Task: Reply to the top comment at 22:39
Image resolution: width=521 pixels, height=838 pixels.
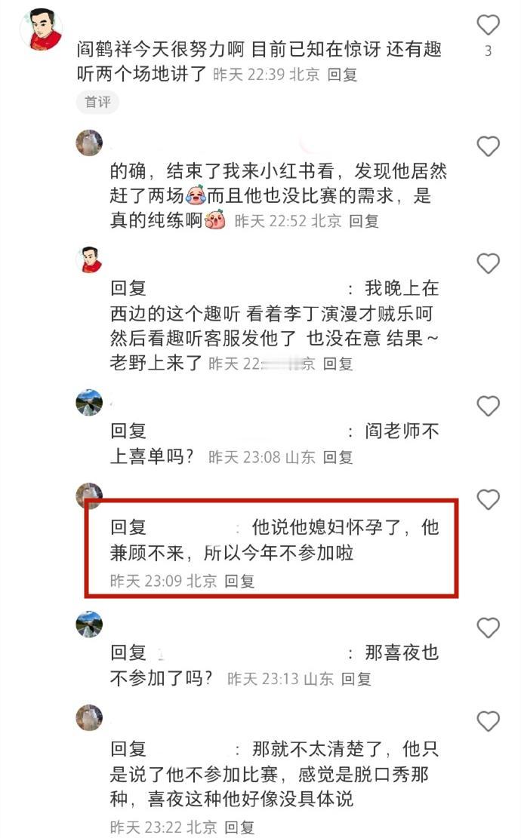Action: (342, 74)
